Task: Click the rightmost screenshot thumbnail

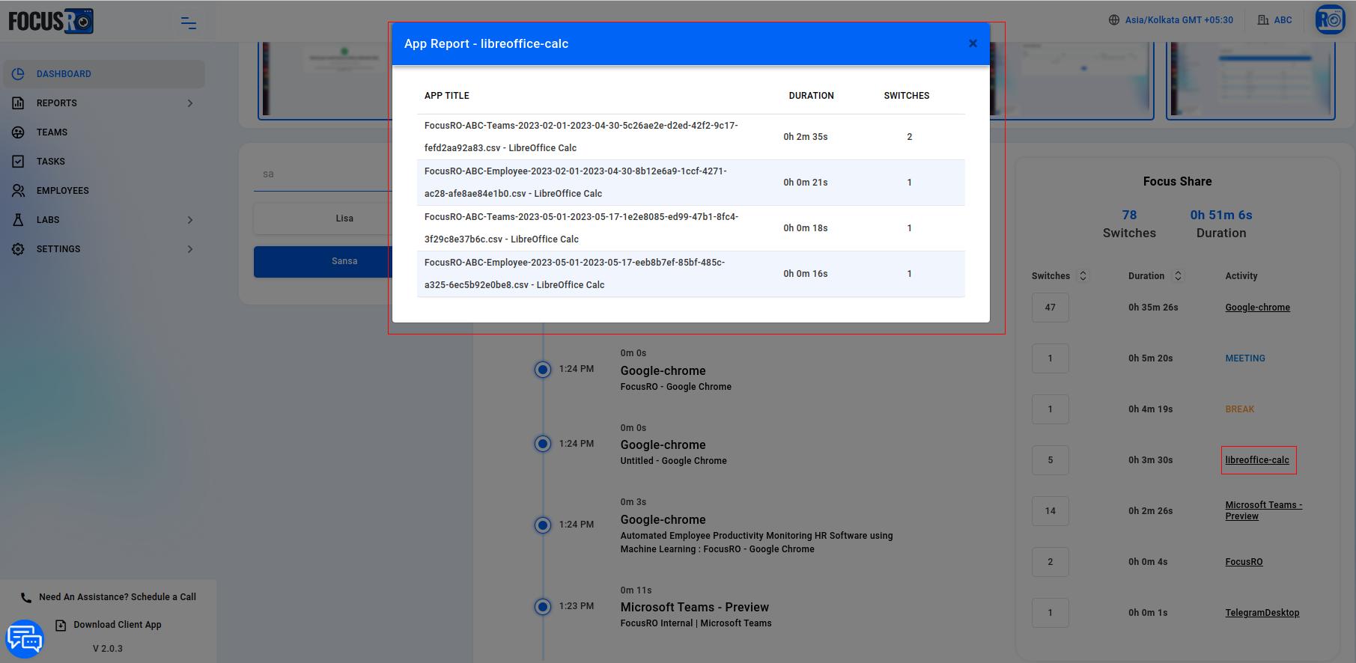Action: pos(1250,81)
